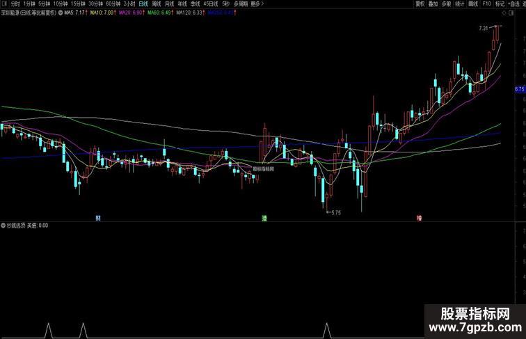This screenshot has height=339, width=526.
Task: Click the 标记 mark button
Action: click(500, 3)
